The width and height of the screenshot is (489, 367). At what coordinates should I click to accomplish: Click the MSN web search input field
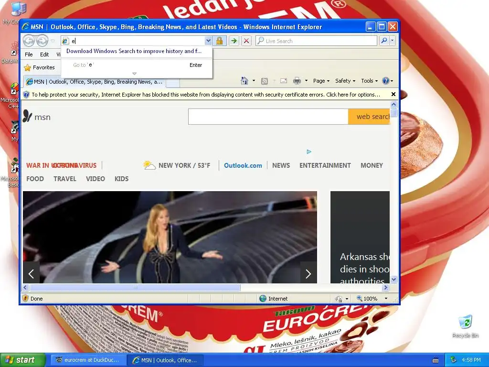[268, 117]
